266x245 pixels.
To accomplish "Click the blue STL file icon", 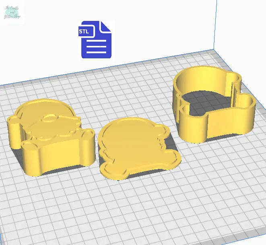I will click(96, 39).
